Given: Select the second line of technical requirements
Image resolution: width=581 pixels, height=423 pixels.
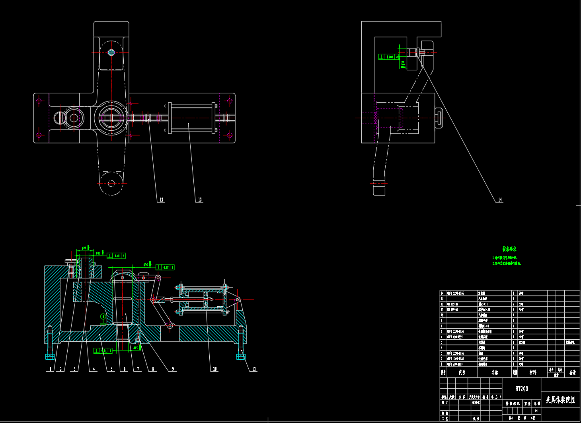Looking at the screenshot, I should coord(507,264).
